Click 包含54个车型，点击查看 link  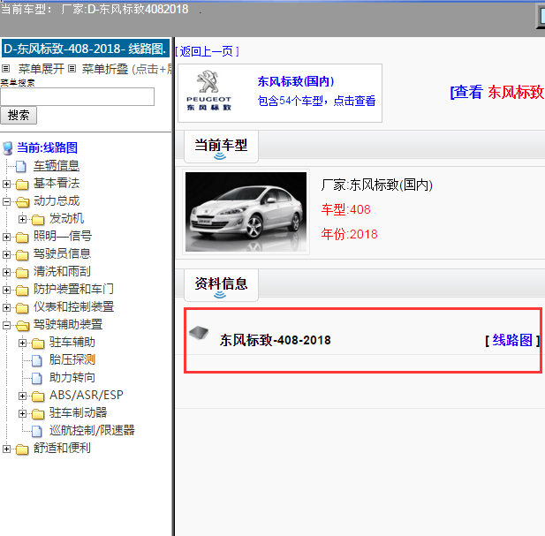point(316,101)
